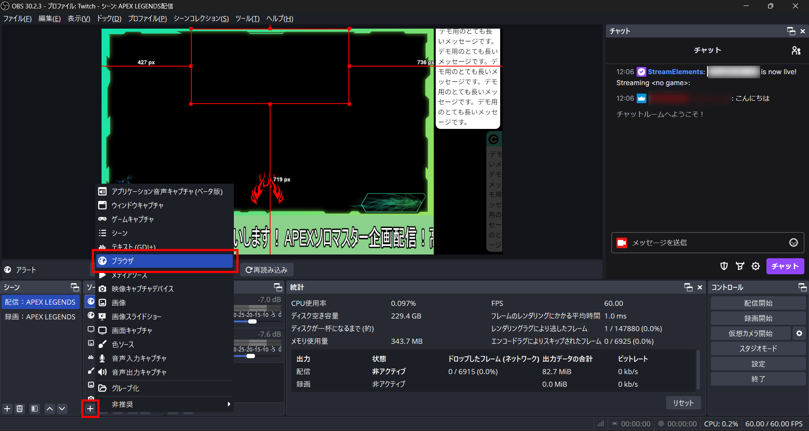The width and height of the screenshot is (809, 431).
Task: Undock the コントロール panel
Action: point(802,287)
